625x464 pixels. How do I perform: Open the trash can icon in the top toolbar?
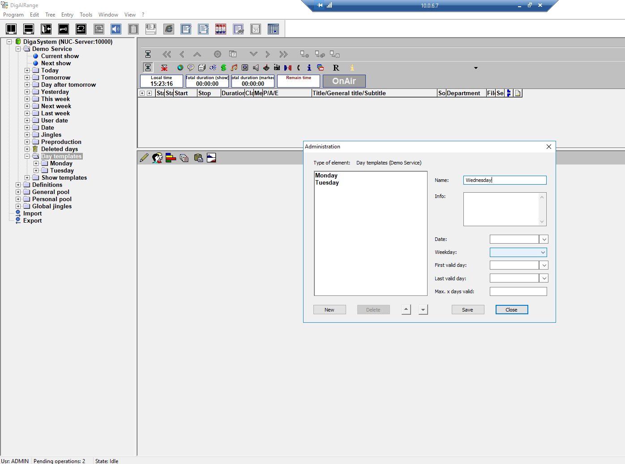[x=133, y=30]
